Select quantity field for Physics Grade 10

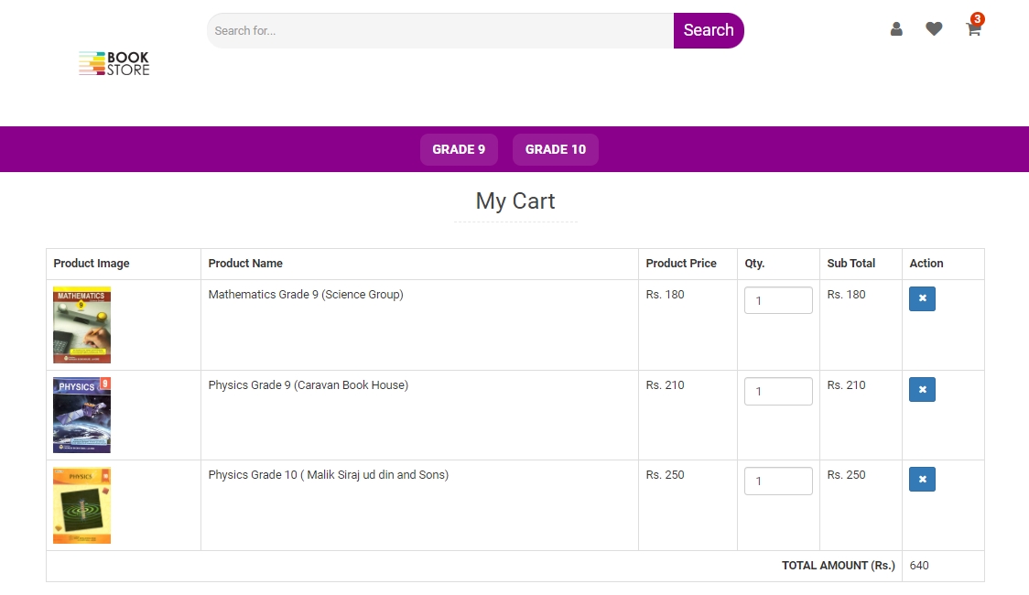click(x=778, y=481)
